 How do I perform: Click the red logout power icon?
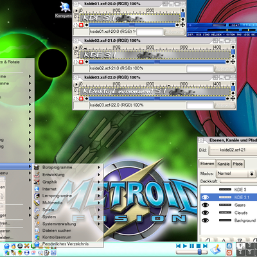(229, 253)
